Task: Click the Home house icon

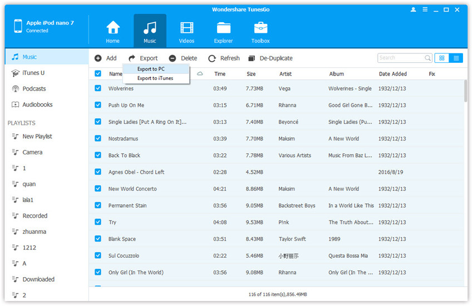Action: [x=113, y=28]
